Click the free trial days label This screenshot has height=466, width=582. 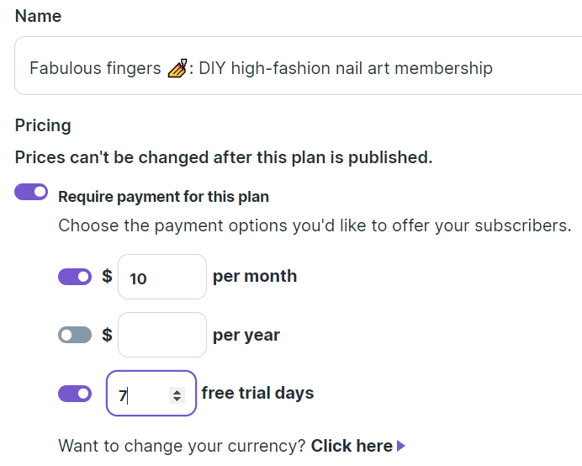click(257, 393)
